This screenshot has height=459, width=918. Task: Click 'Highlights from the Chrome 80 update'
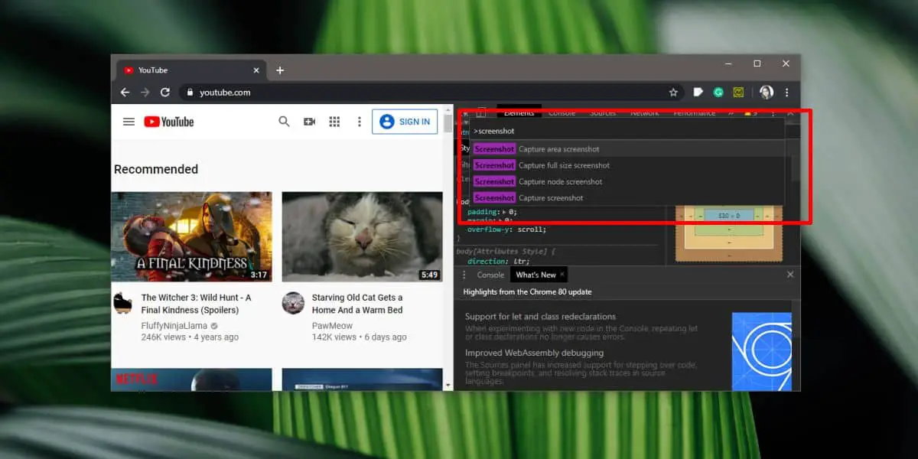tap(527, 291)
